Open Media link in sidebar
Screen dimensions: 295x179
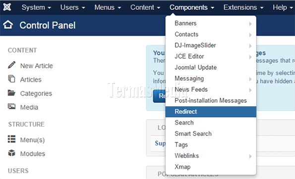click(x=29, y=107)
